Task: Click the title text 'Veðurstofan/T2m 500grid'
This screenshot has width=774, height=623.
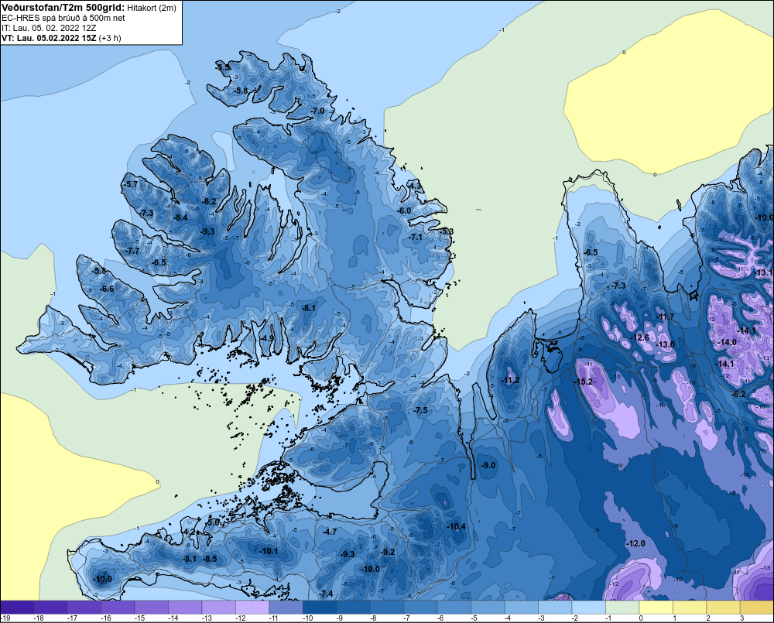Action: [63, 8]
